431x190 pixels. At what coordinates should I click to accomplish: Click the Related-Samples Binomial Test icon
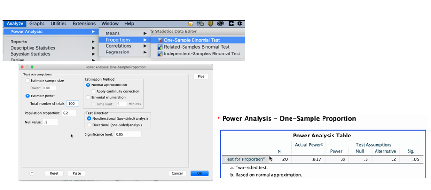pyautogui.click(x=160, y=47)
